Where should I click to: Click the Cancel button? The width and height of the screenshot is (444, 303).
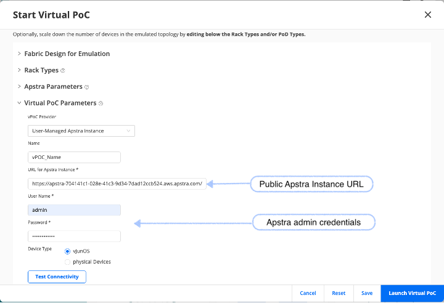308,293
